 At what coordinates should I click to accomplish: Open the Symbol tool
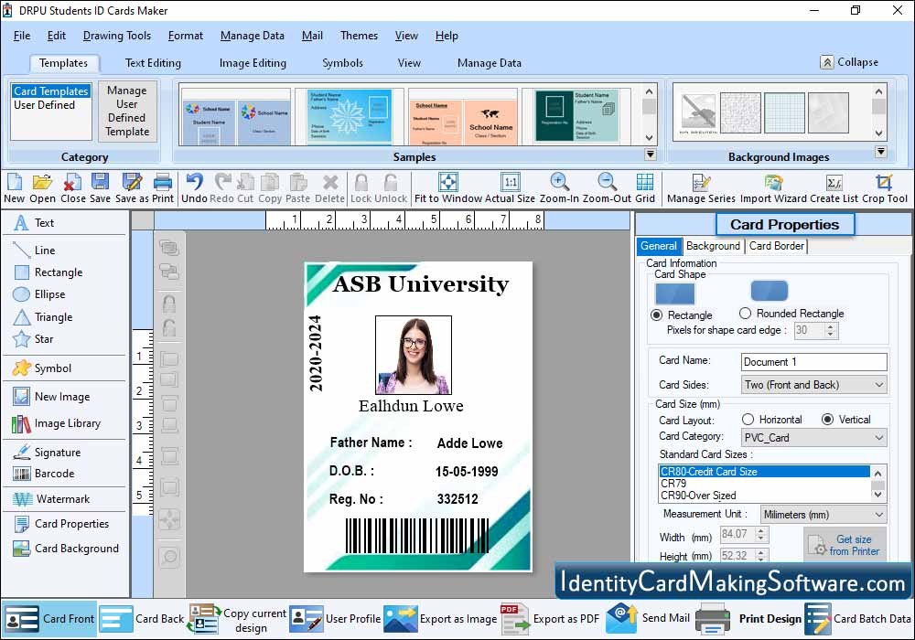pyautogui.click(x=42, y=368)
